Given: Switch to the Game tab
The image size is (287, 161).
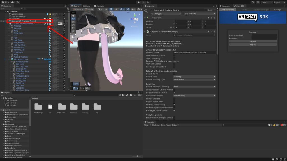Looking at the screenshot, I should coord(87,6).
